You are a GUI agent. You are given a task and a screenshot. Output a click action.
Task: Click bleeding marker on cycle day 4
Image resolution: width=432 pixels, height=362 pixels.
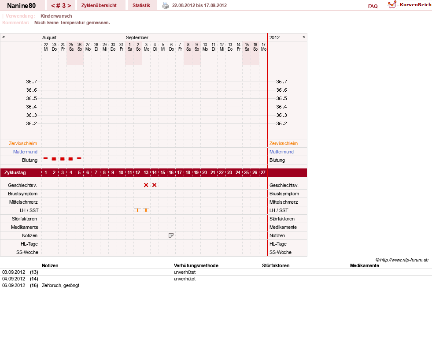point(71,159)
